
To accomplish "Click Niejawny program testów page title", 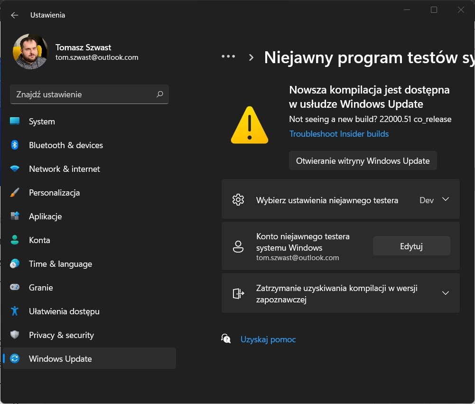I will pos(369,57).
